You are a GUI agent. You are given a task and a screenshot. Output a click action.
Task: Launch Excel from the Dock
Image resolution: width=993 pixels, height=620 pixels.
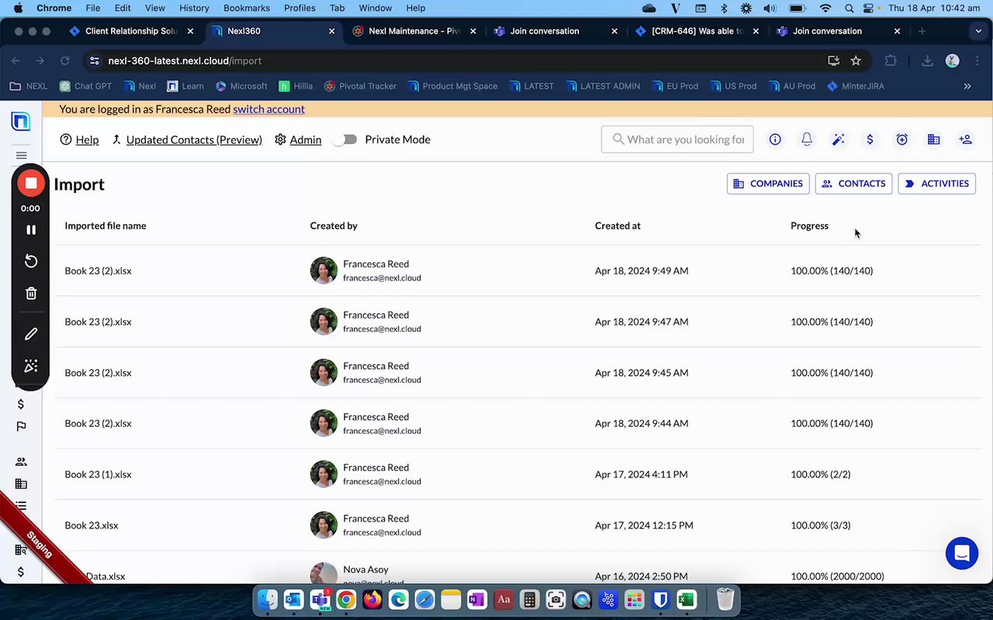tap(686, 600)
